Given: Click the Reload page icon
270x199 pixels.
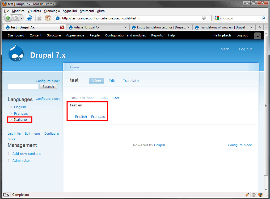Looking at the screenshot, I should click(x=29, y=18).
